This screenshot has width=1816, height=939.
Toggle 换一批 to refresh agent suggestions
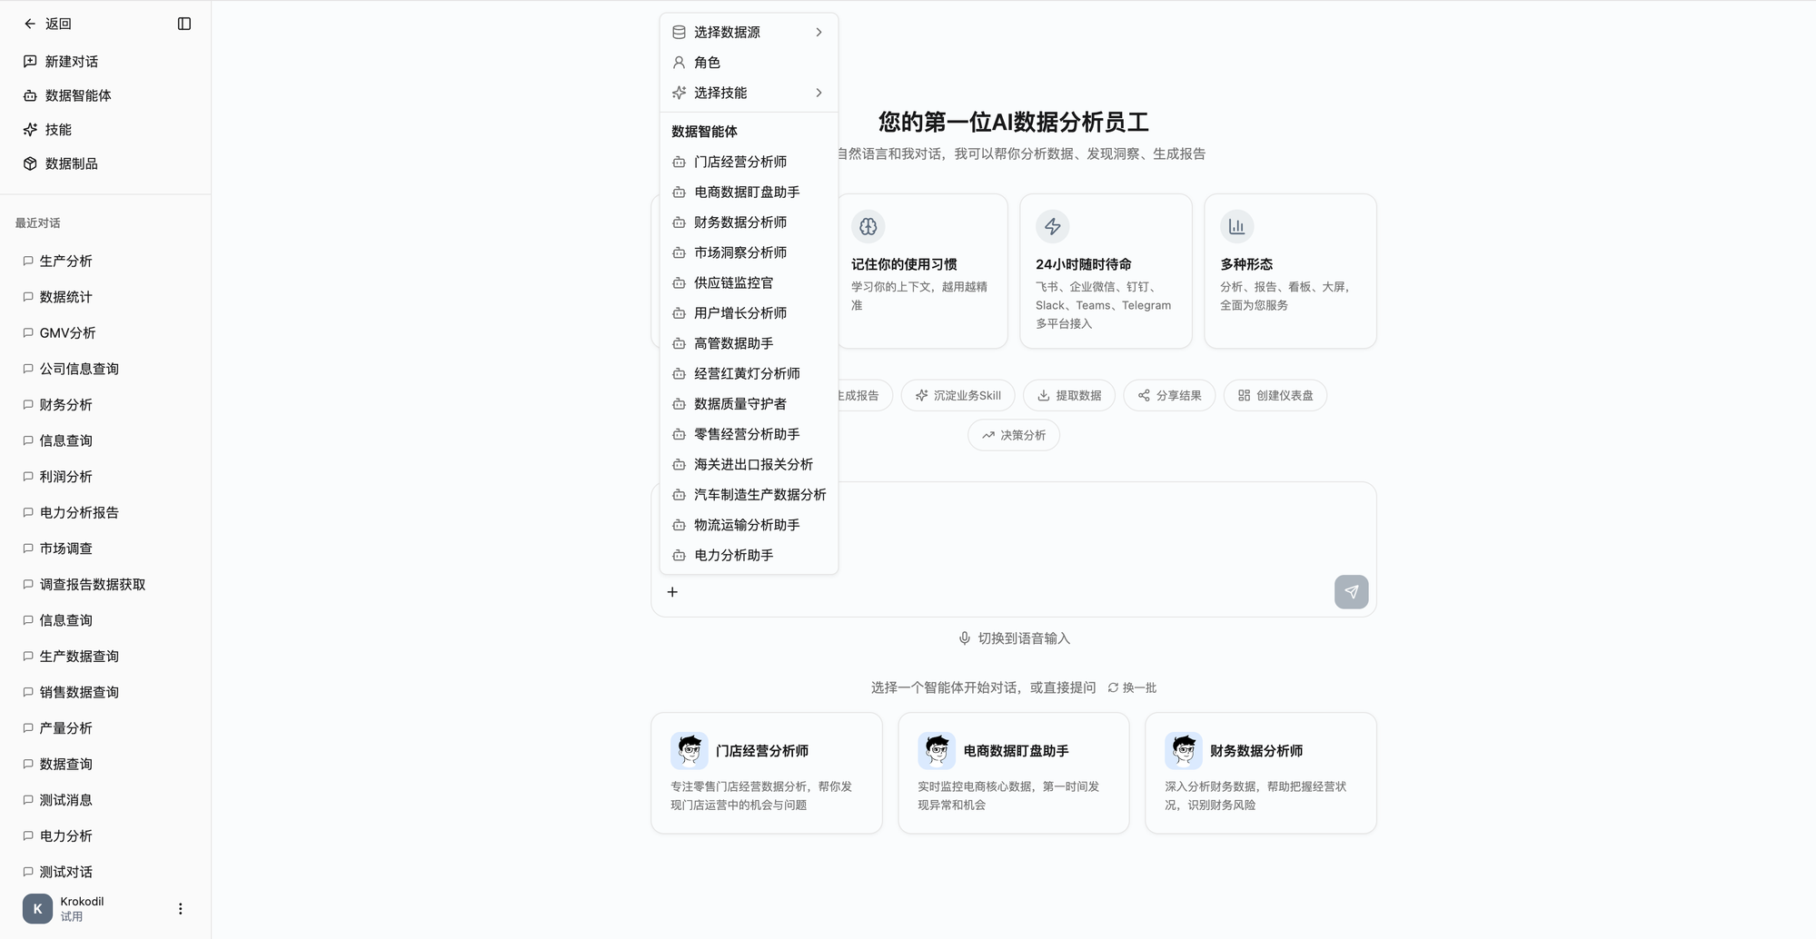click(1132, 687)
